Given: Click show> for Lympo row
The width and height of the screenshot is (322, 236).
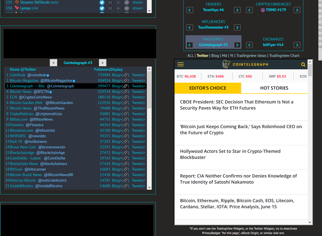Looking at the screenshot, I should tap(138, 8).
